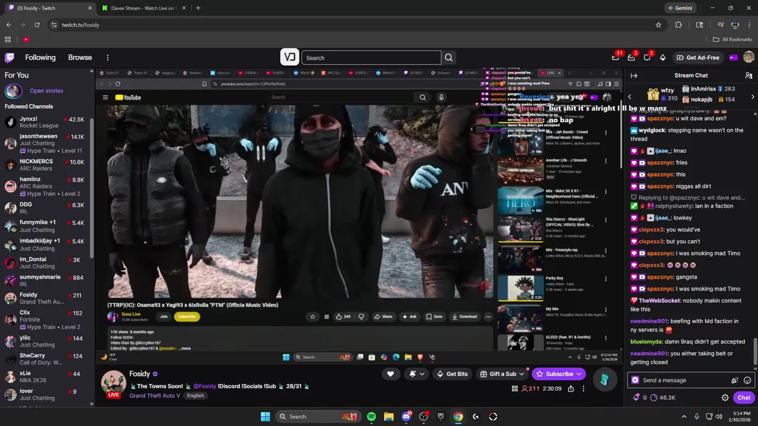The height and width of the screenshot is (426, 758).
Task: Click the share icon below the stream
Action: tap(571, 389)
